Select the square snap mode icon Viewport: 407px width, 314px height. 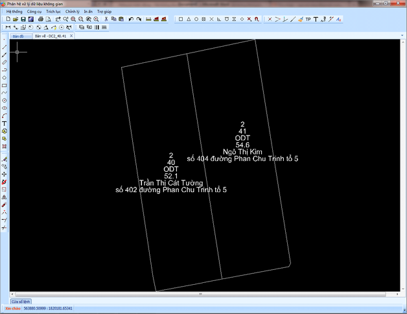click(181, 19)
